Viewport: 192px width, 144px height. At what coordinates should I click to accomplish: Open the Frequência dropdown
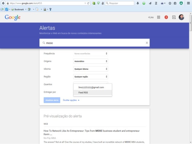(91, 54)
